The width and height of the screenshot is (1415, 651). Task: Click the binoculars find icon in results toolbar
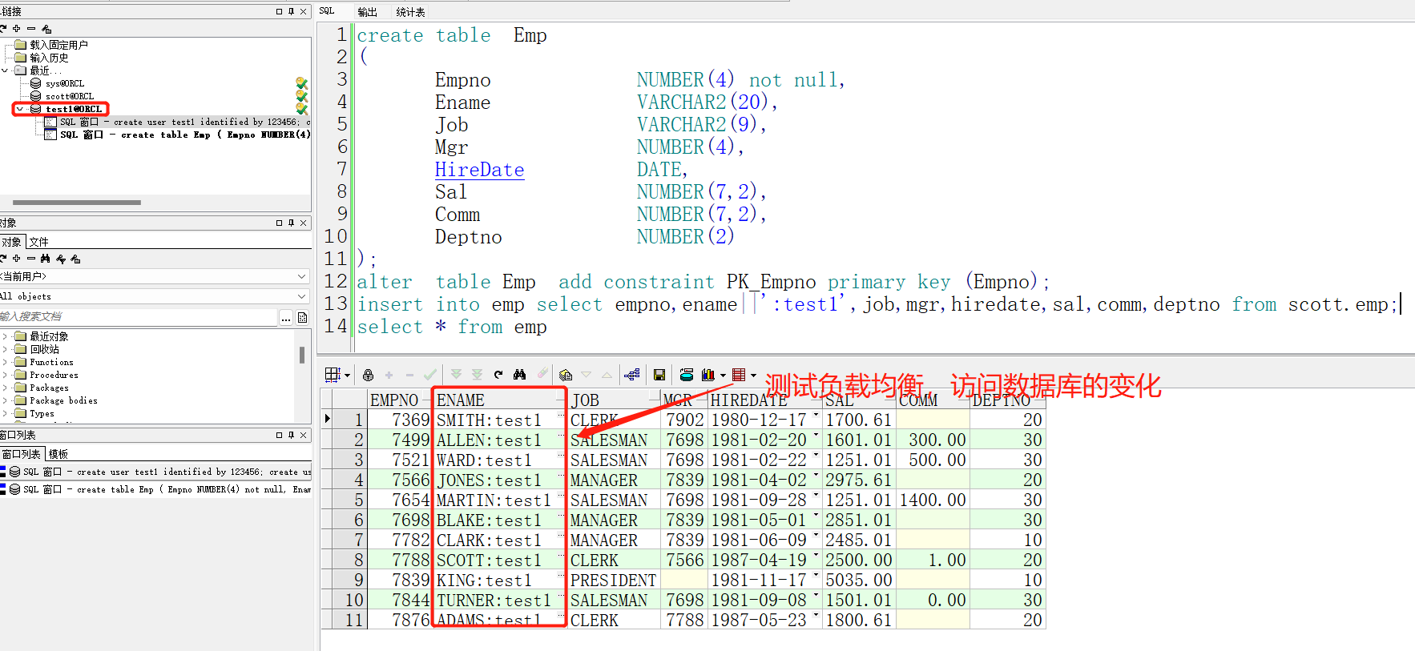tap(519, 375)
